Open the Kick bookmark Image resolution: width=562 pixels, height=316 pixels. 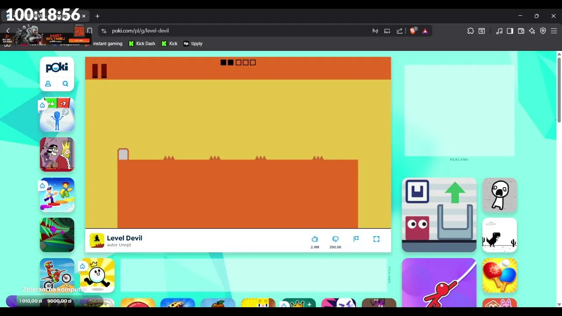(169, 43)
